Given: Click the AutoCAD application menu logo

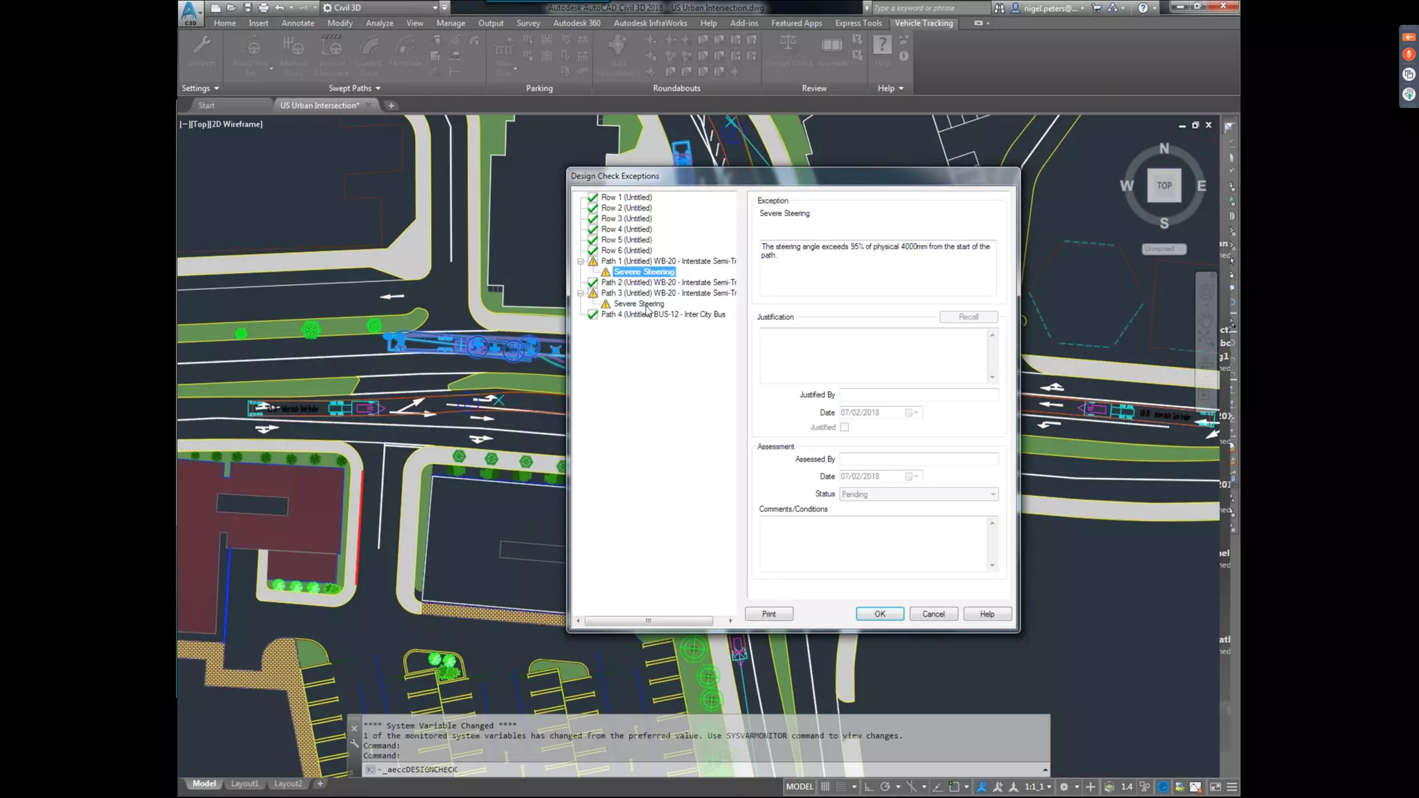Looking at the screenshot, I should [190, 12].
